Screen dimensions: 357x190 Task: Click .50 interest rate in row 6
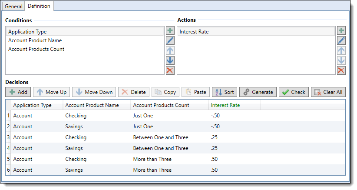pyautogui.click(x=214, y=170)
